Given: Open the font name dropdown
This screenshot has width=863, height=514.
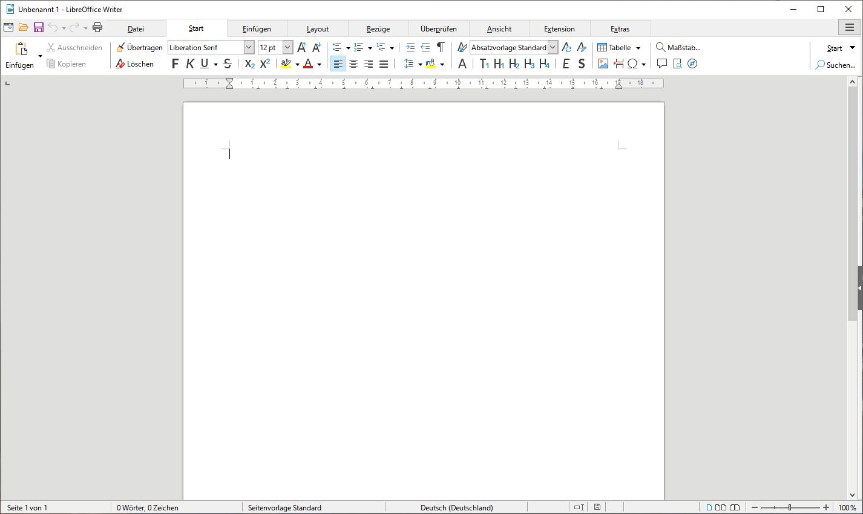Looking at the screenshot, I should (x=249, y=47).
